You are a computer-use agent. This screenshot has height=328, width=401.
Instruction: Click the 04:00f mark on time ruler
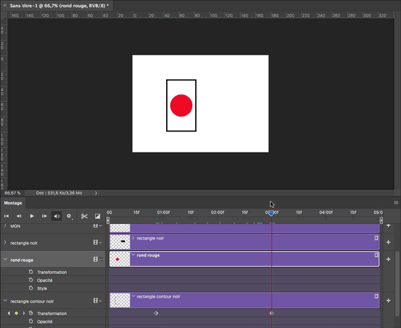click(x=326, y=213)
